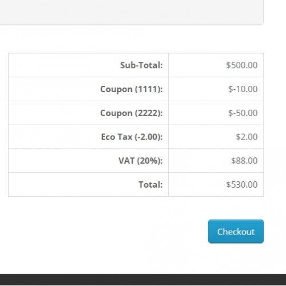
Task: Click the blue Checkout button
Action: 236,232
